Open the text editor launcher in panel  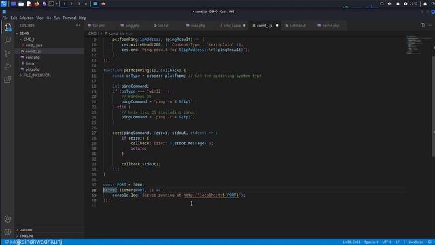click(29, 4)
